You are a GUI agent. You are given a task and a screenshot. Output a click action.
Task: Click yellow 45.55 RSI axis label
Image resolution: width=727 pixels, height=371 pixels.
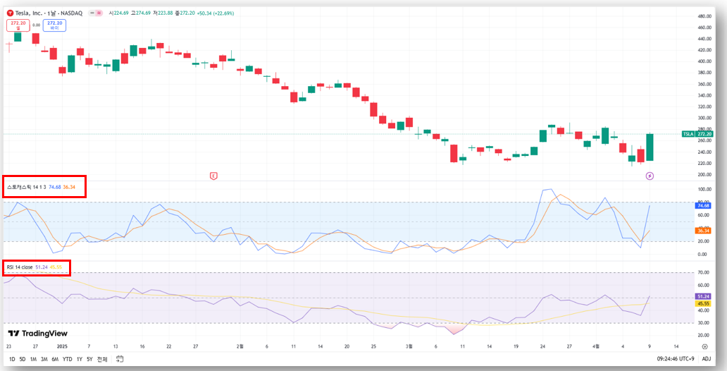[x=703, y=303]
